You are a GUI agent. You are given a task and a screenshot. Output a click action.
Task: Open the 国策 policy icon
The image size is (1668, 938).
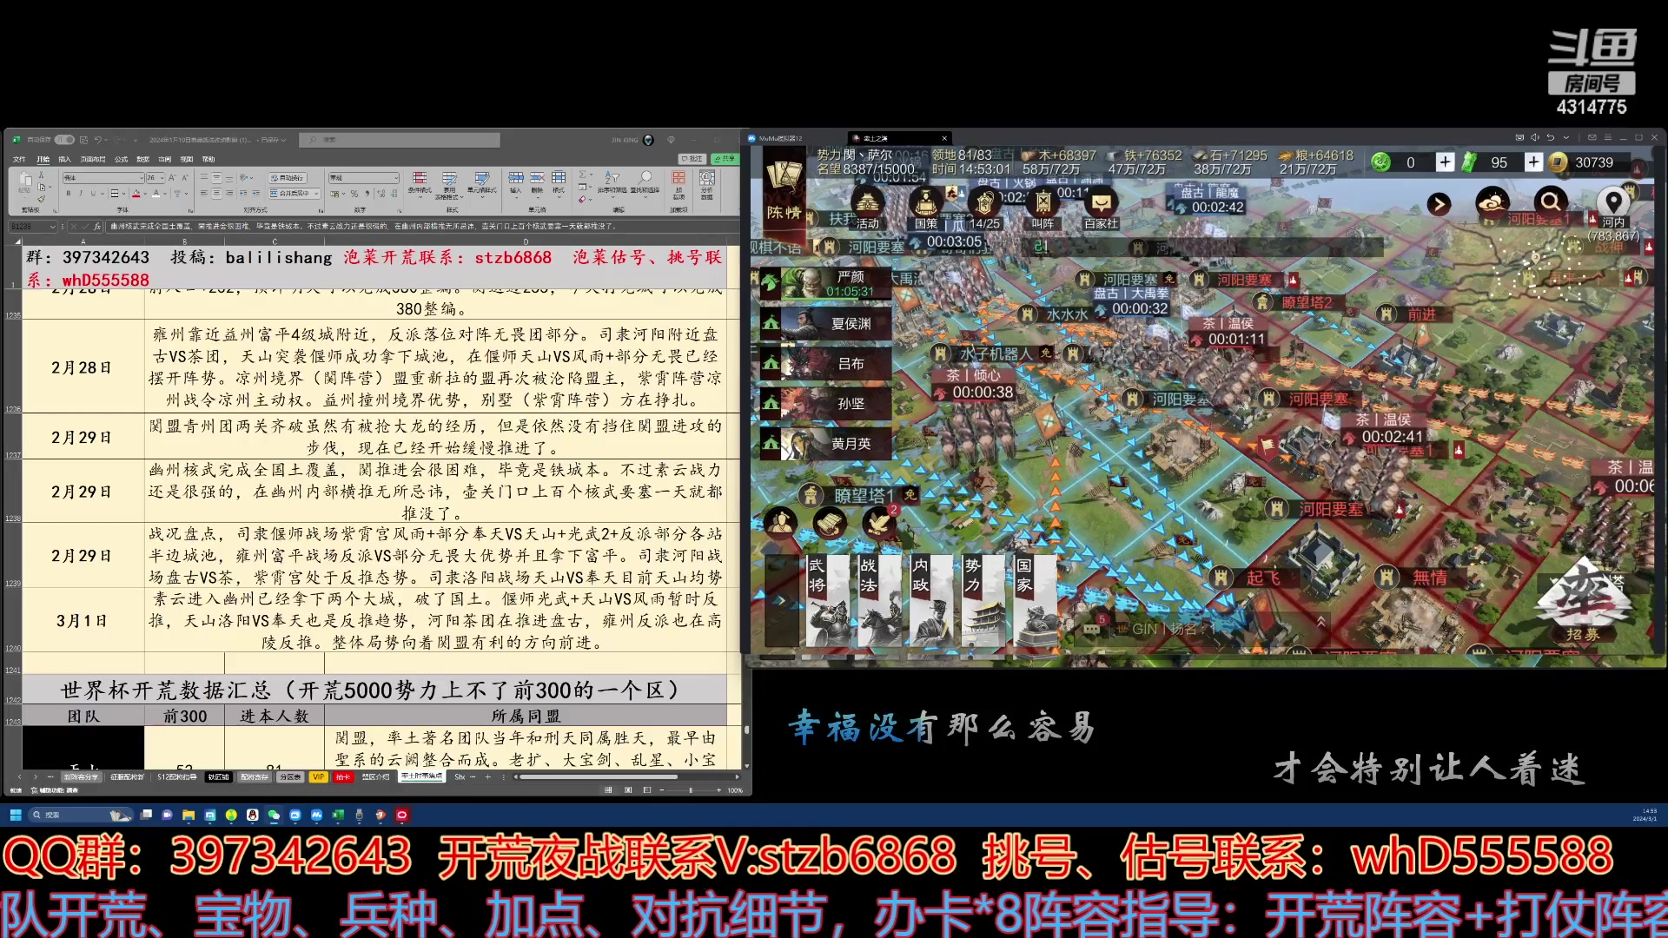pos(925,208)
